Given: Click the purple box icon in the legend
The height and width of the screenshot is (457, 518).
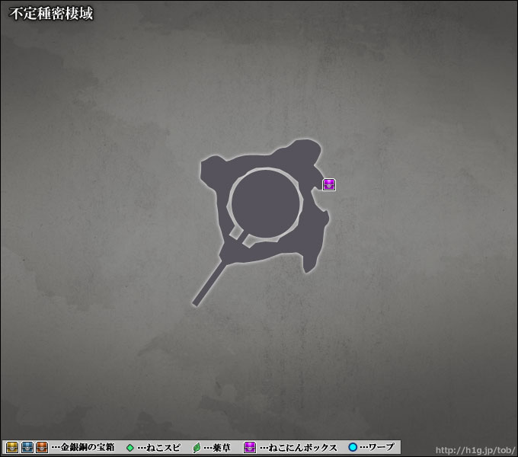Looking at the screenshot, I should click(250, 447).
